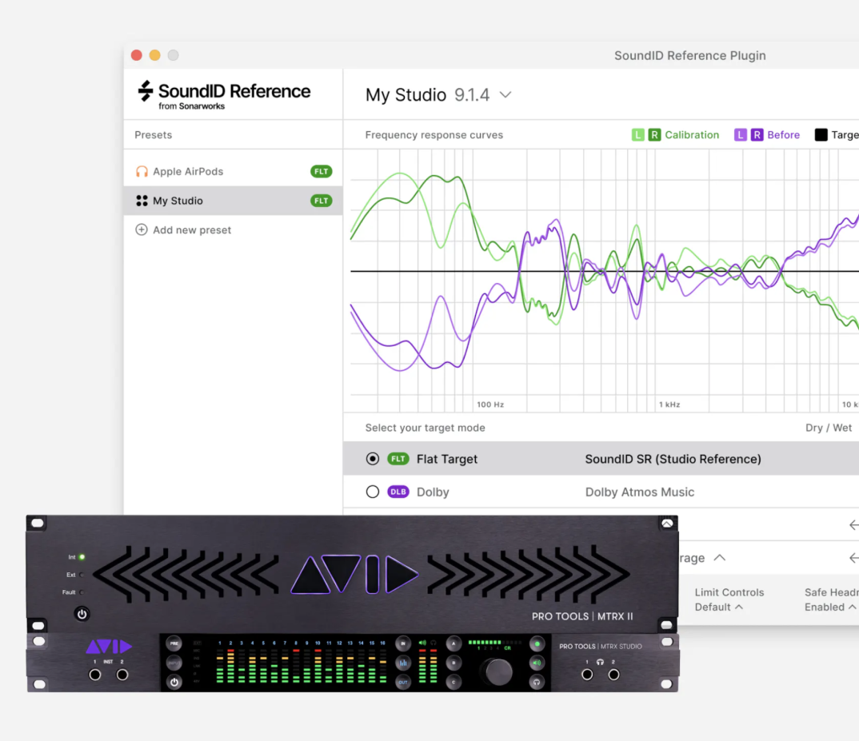Screen dimensions: 859x741
Task: Click the 1 kHz frequency axis label
Action: [x=669, y=404]
